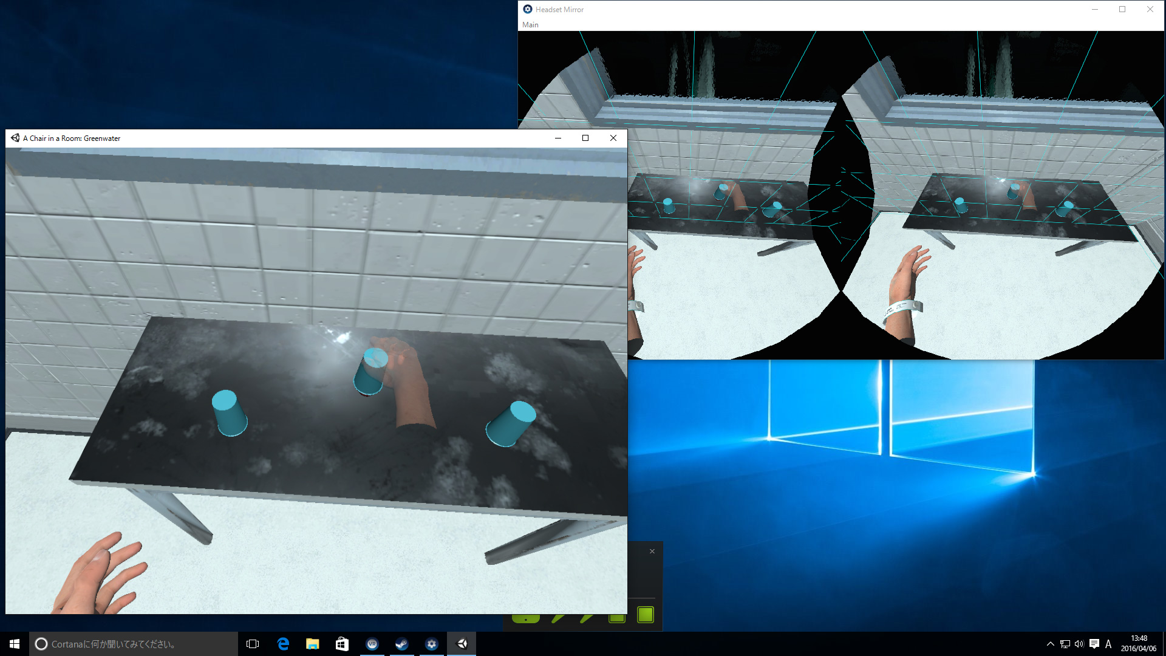Screen dimensions: 1166x656
Task: Open the network status tray icon
Action: [1065, 644]
